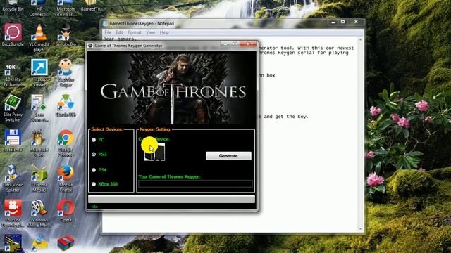This screenshot has width=451, height=253.
Task: Click the keygen progress bar
Action: point(171,199)
